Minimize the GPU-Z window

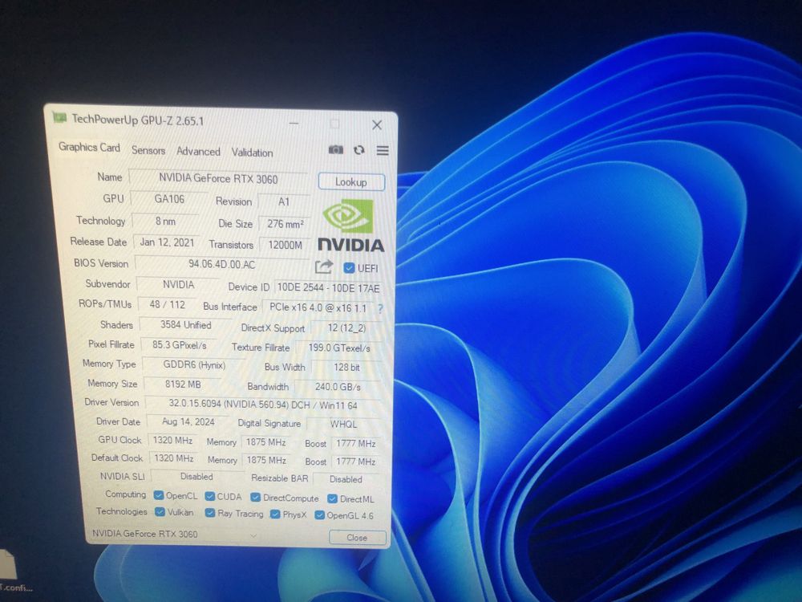[294, 124]
